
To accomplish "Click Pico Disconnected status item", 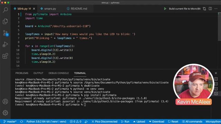I will (104, 122).
